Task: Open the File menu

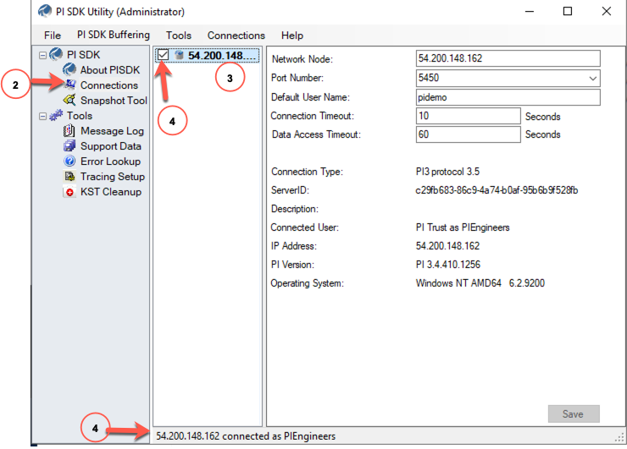Action: [x=53, y=36]
